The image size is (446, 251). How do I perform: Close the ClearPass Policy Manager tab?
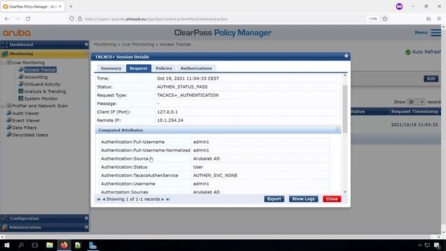(60, 6)
